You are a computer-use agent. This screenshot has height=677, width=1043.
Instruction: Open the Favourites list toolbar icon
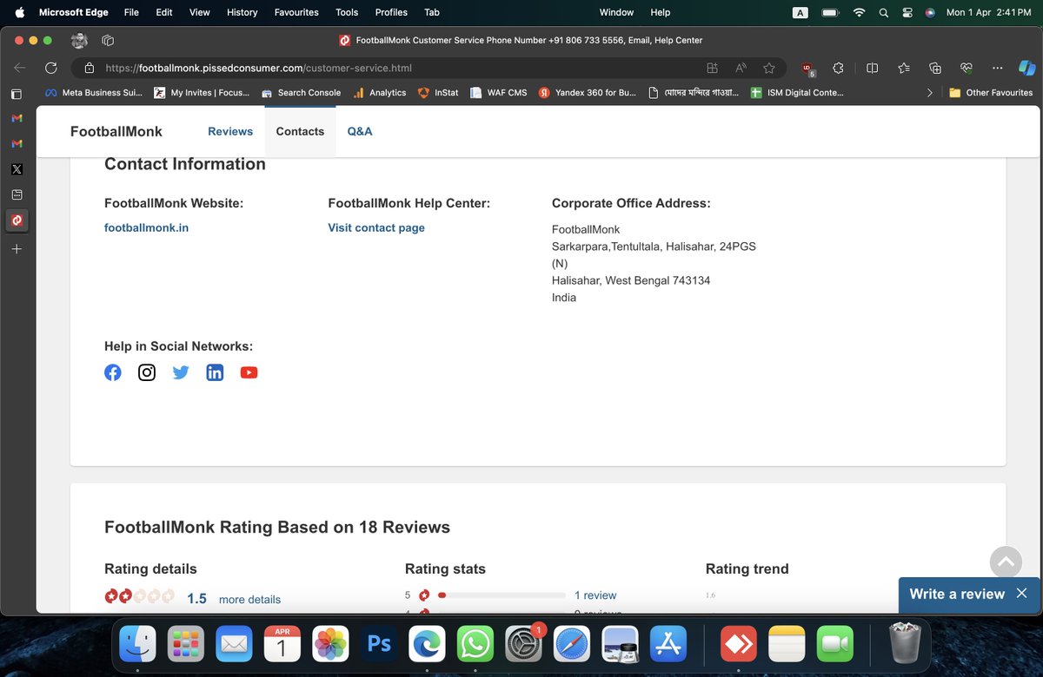click(904, 68)
